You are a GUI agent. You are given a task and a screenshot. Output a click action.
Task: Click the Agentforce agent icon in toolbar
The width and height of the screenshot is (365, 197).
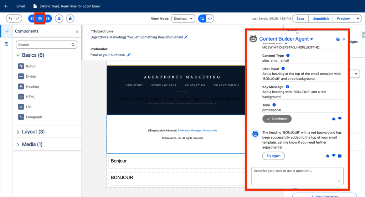point(40,19)
